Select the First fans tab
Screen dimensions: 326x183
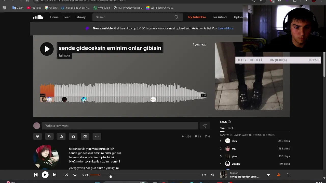(x=230, y=128)
